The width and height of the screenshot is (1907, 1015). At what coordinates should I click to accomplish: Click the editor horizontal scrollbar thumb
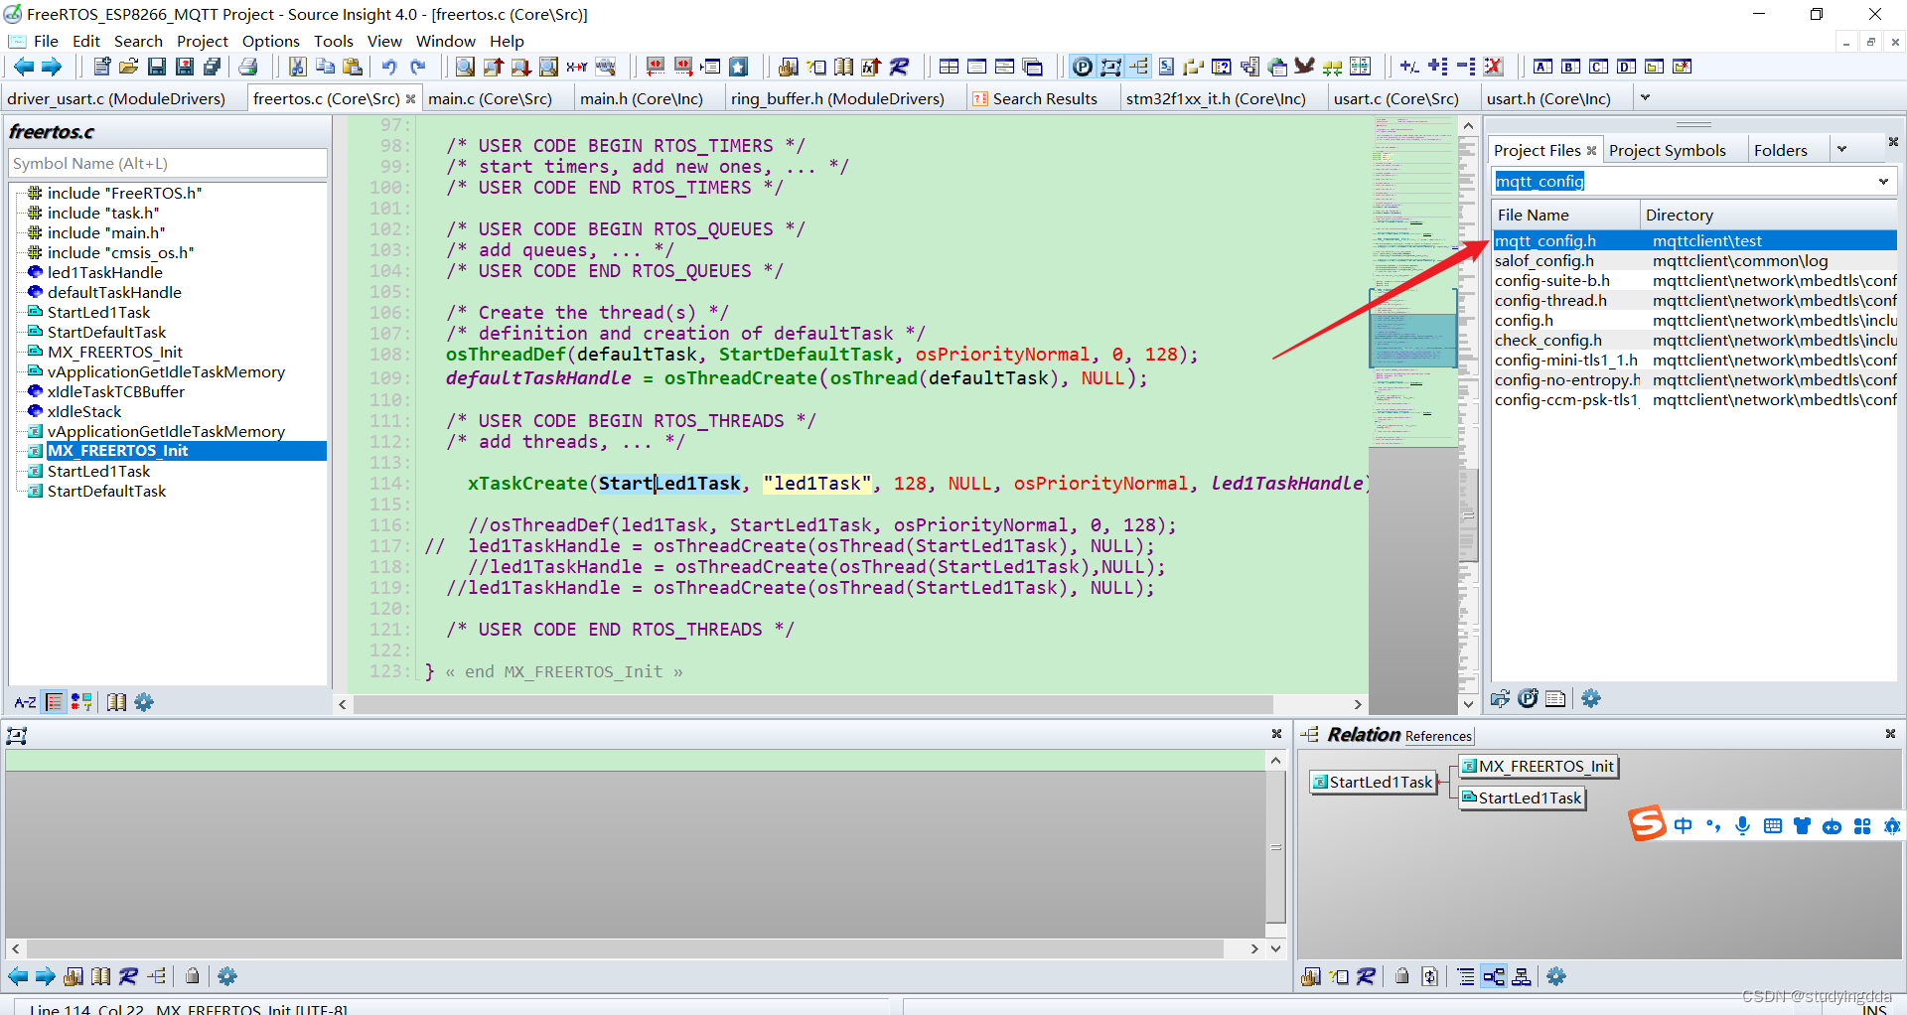click(x=813, y=704)
